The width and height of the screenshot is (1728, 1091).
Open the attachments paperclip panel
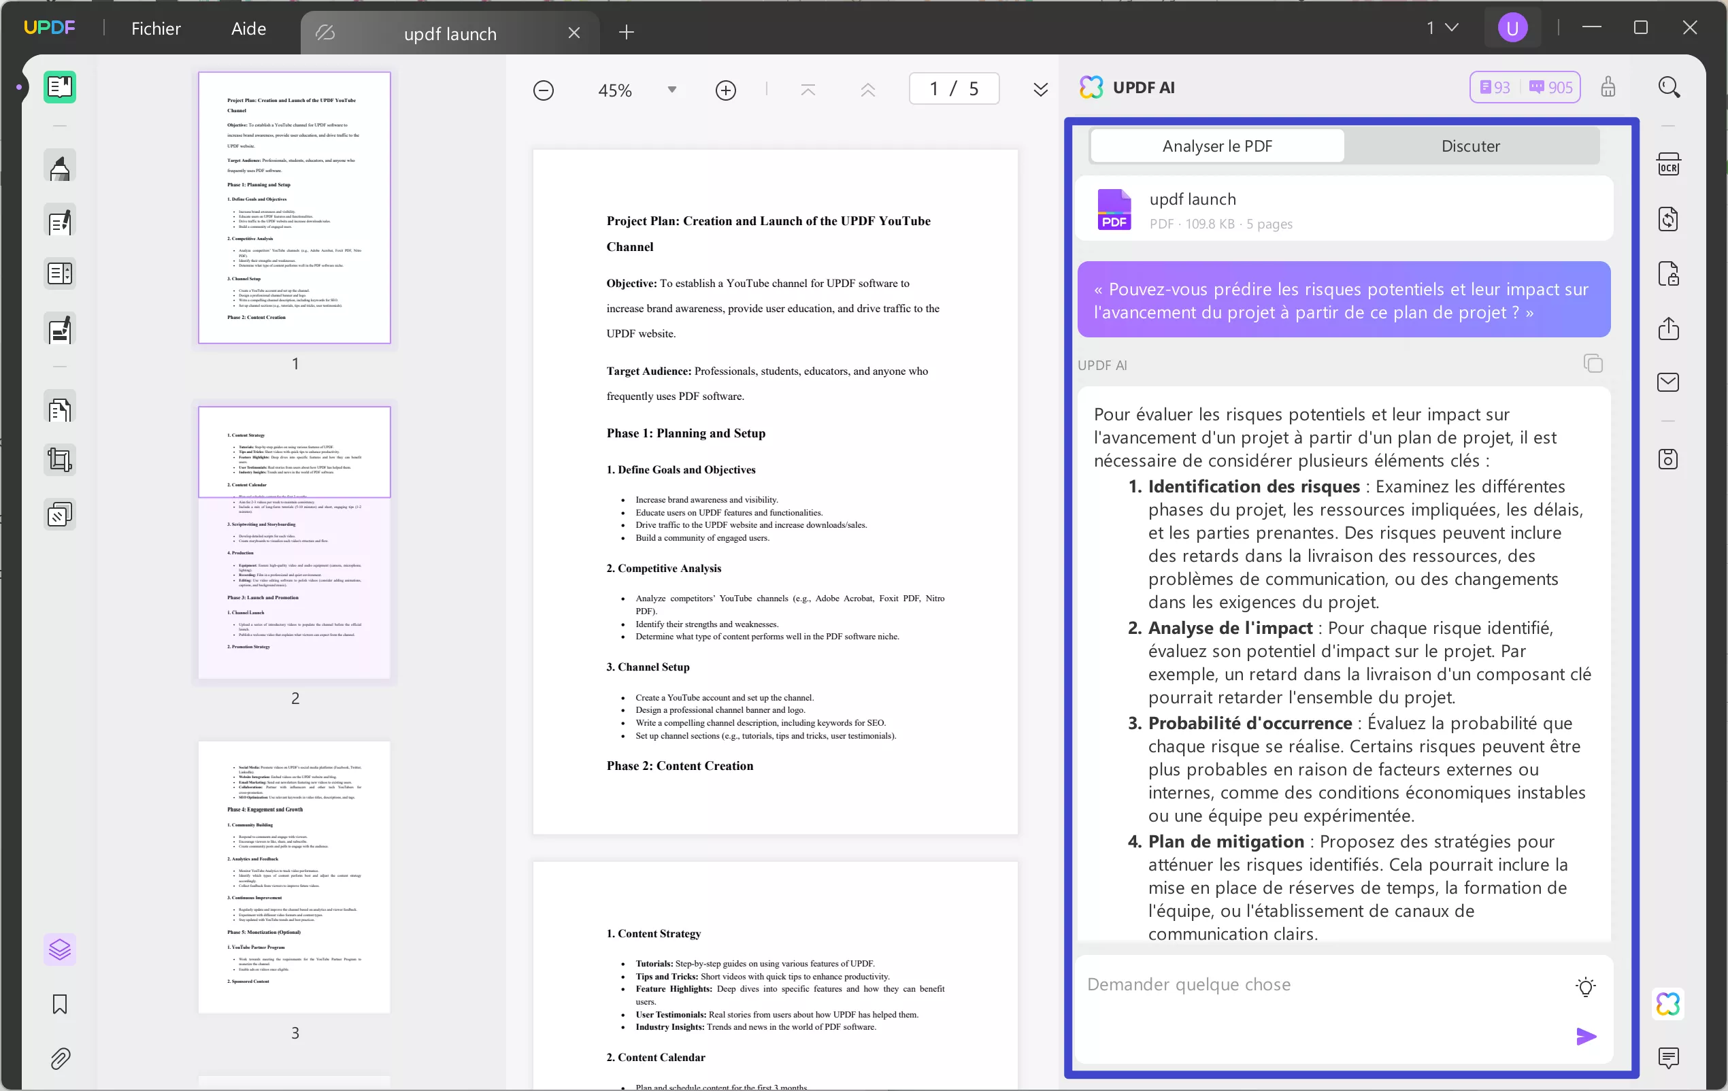(60, 1059)
